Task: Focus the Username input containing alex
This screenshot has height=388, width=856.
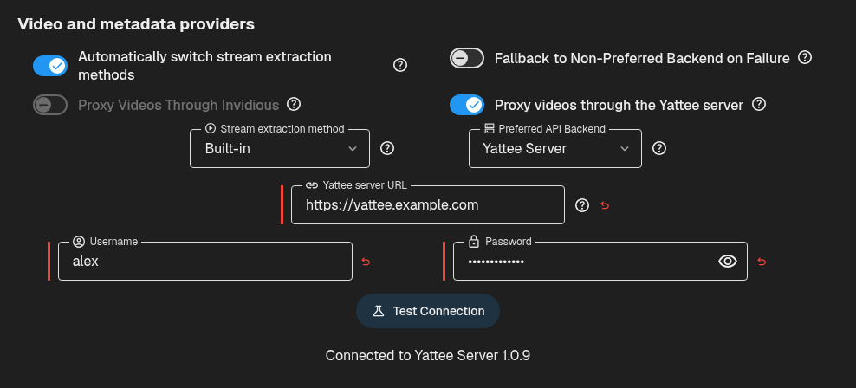Action: click(x=205, y=262)
